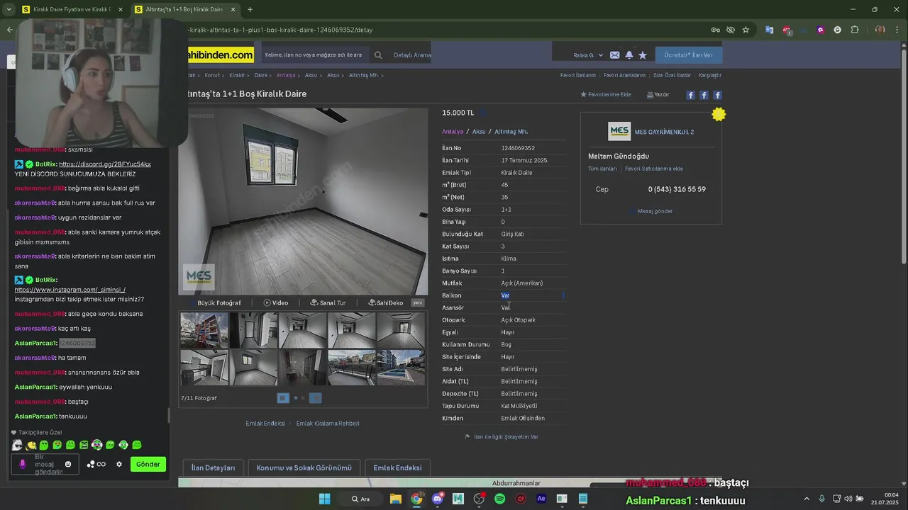Viewport: 908px width, 510px height.
Task: Open the favorites star icon in header
Action: (643, 55)
